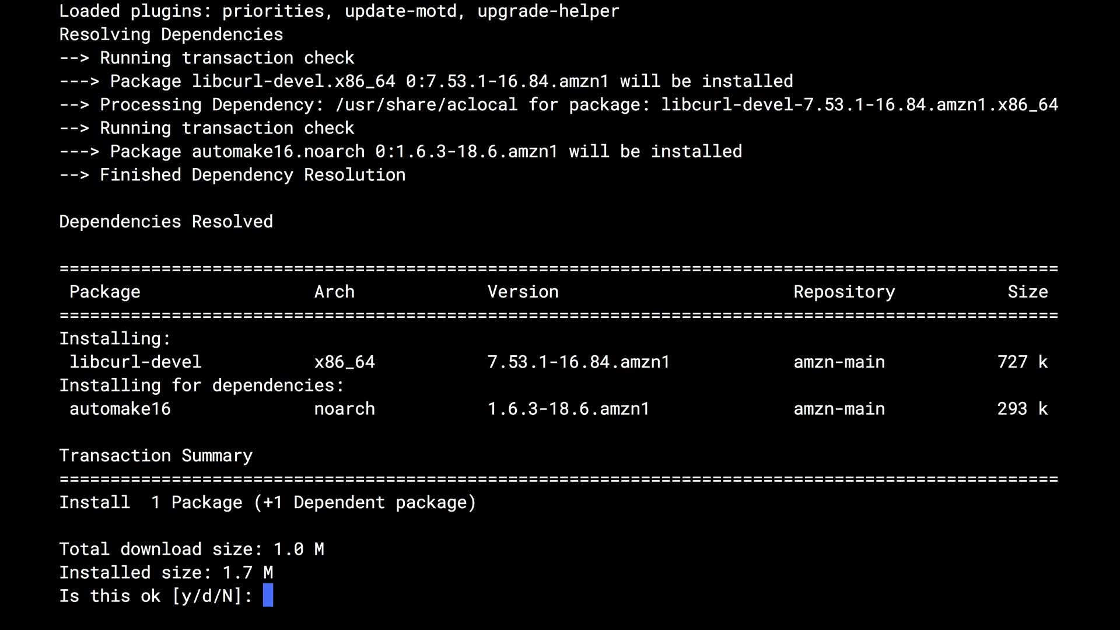Image resolution: width=1120 pixels, height=630 pixels.
Task: Click the 'Installed size: 1.7 M' line
Action: tap(166, 572)
